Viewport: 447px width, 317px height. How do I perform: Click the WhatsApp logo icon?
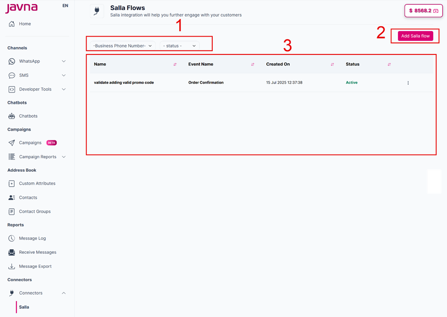click(x=11, y=61)
